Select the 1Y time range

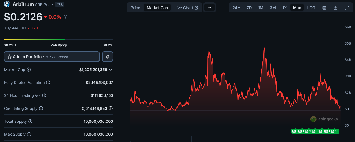pyautogui.click(x=284, y=8)
